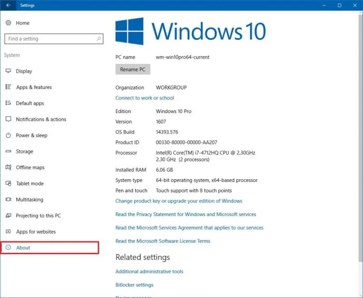This screenshot has width=363, height=298.
Task: Maximize the Settings window
Action: click(339, 5)
